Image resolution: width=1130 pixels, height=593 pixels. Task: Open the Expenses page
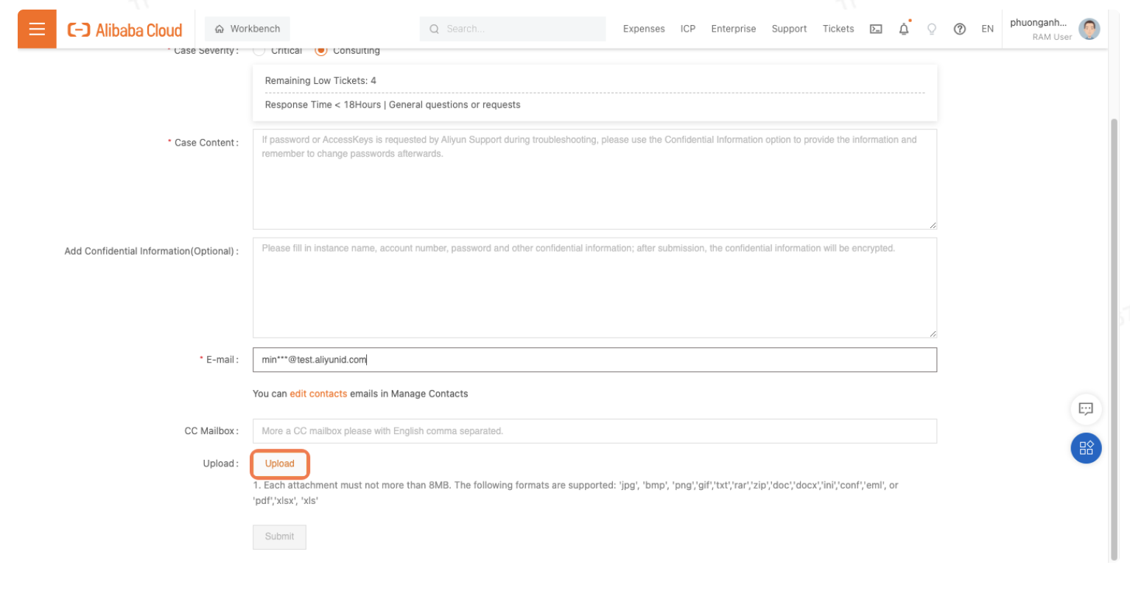click(x=643, y=29)
